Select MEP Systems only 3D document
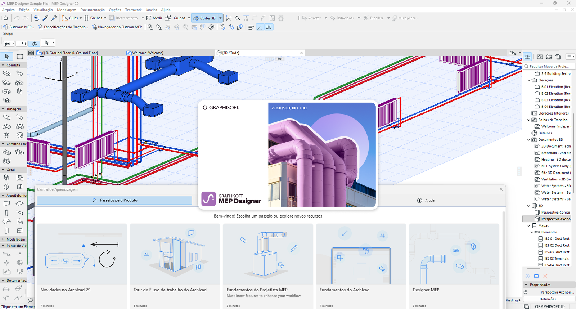This screenshot has width=576, height=309. click(553, 166)
